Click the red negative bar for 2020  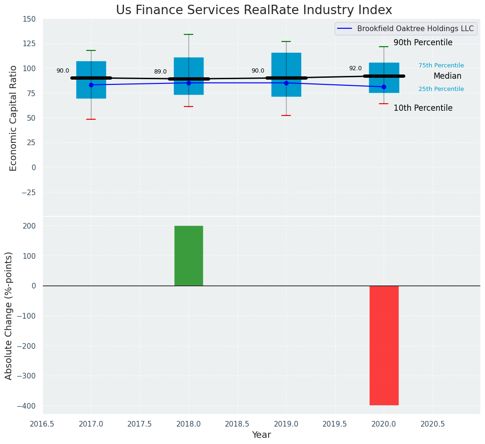pos(384,345)
